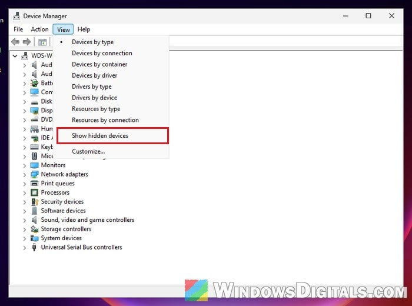This screenshot has width=412, height=306.
Task: Expand the Software devices category
Action: (x=25, y=211)
